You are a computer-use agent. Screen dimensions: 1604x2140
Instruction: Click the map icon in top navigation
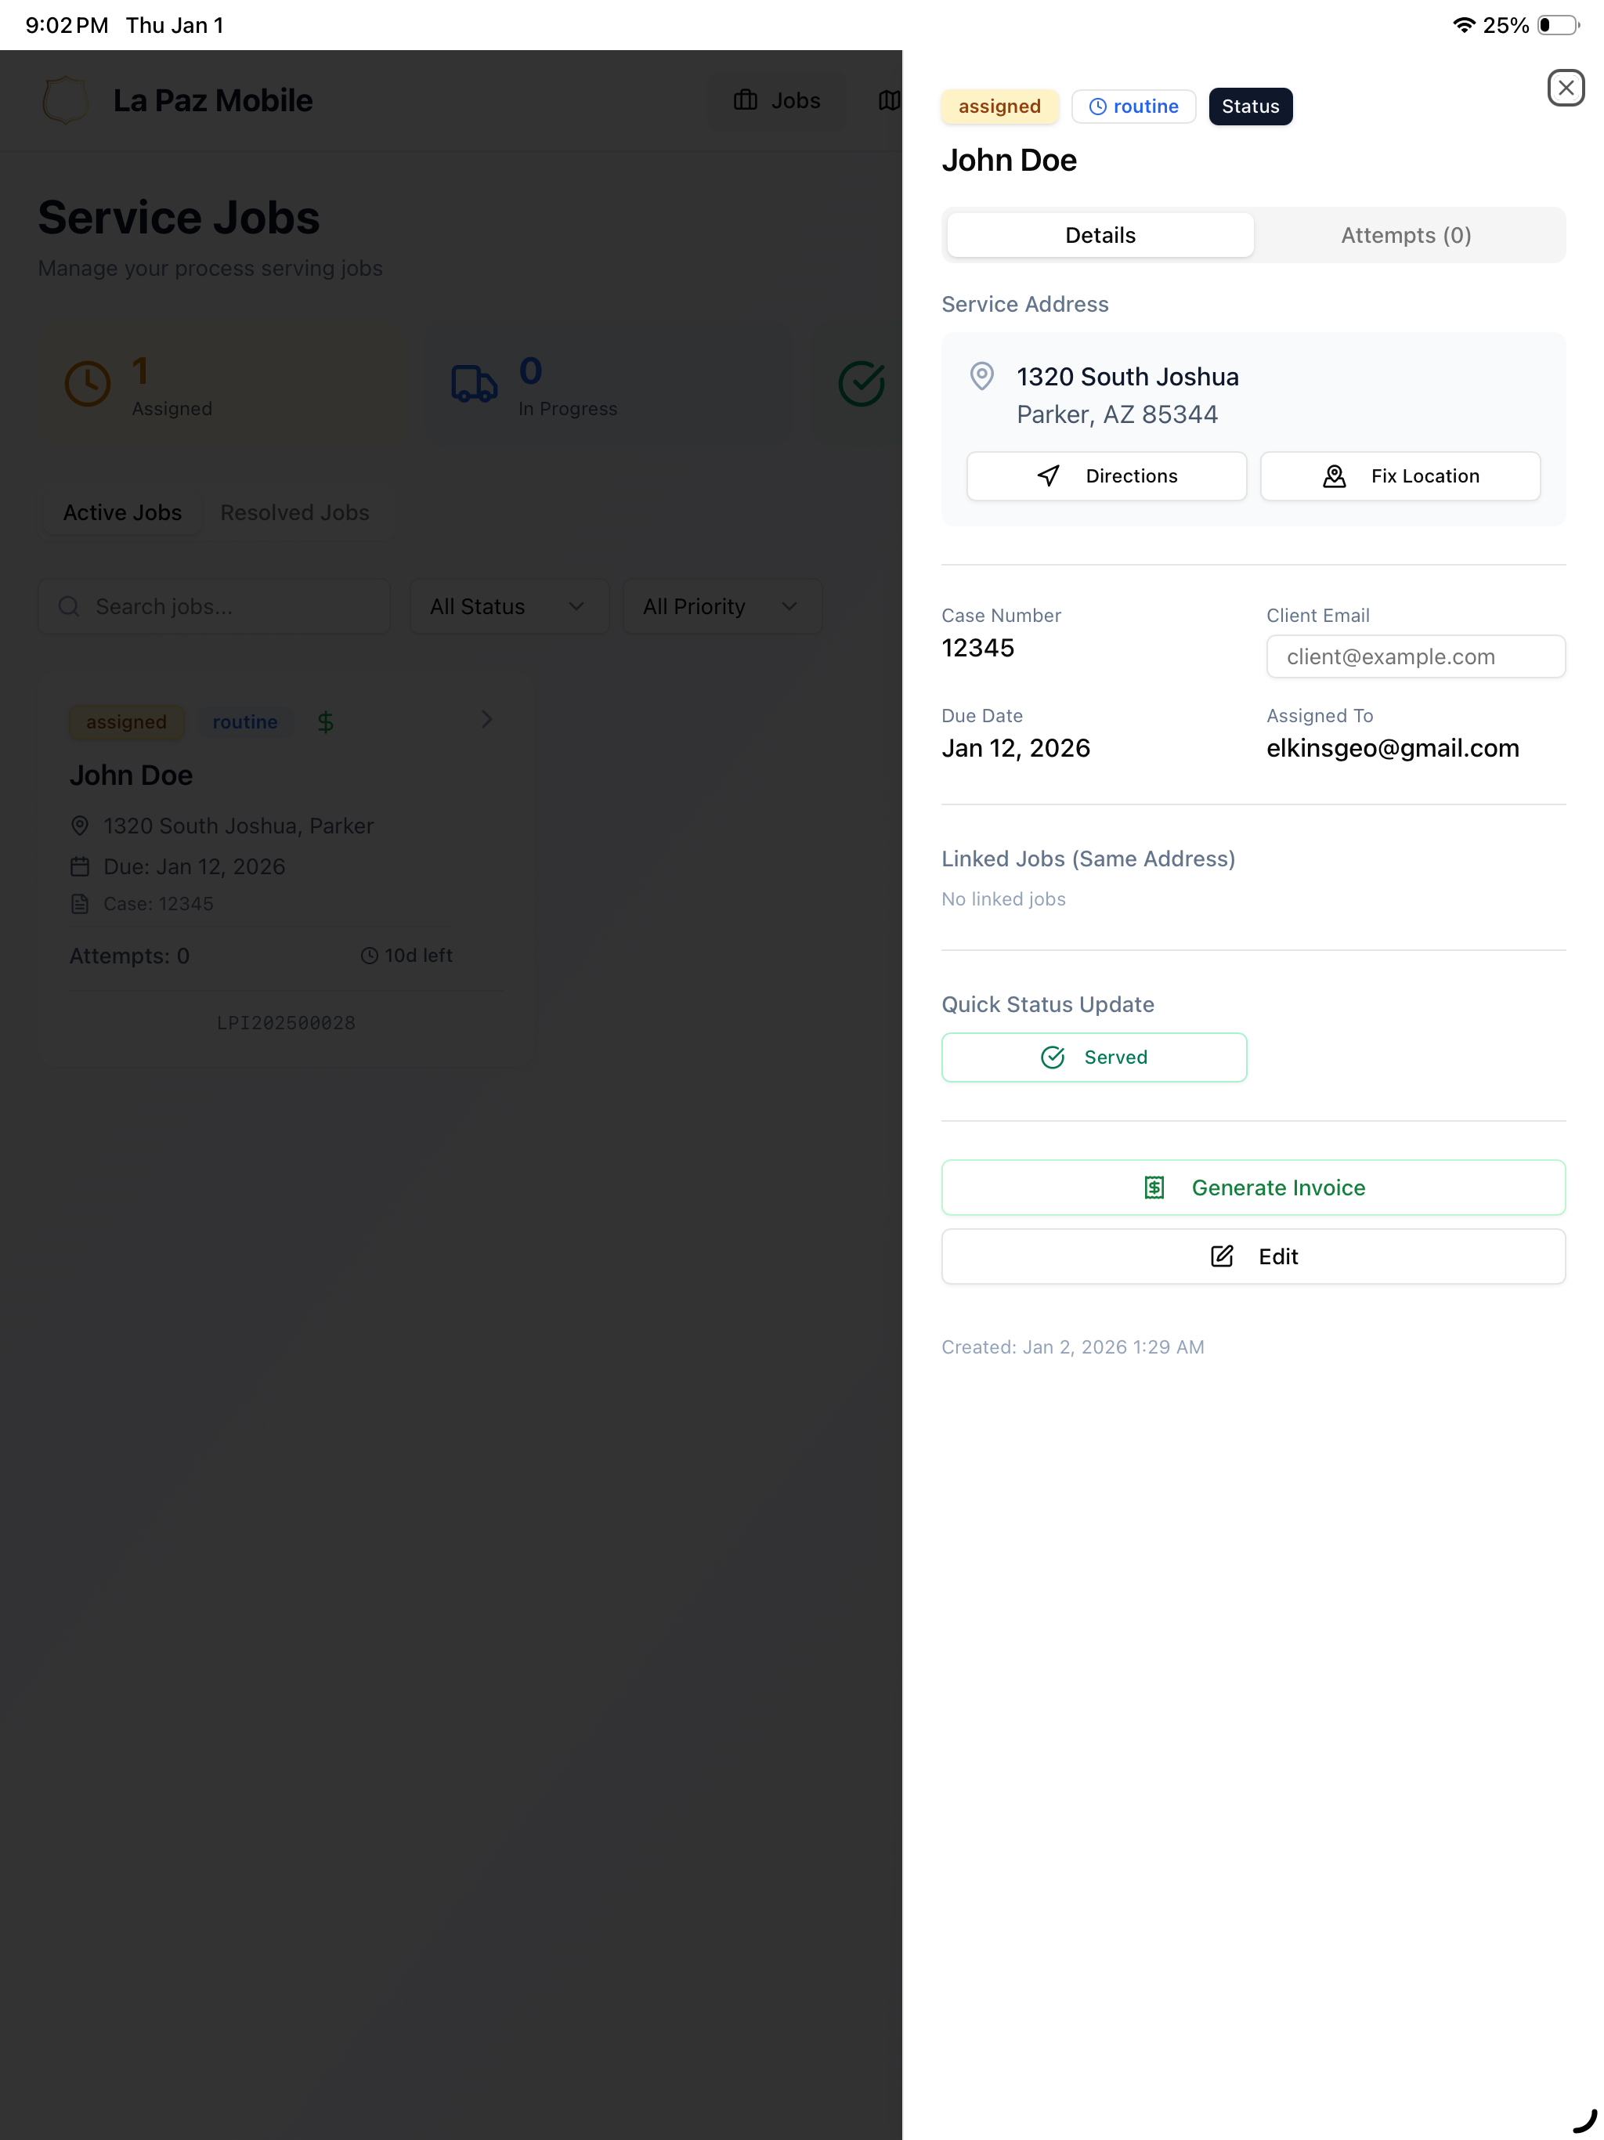tap(889, 100)
